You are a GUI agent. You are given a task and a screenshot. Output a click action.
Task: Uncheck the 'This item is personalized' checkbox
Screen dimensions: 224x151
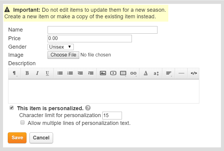click(x=12, y=108)
